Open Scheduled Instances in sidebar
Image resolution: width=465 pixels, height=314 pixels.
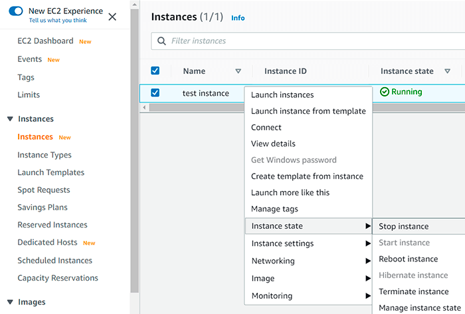click(x=55, y=260)
